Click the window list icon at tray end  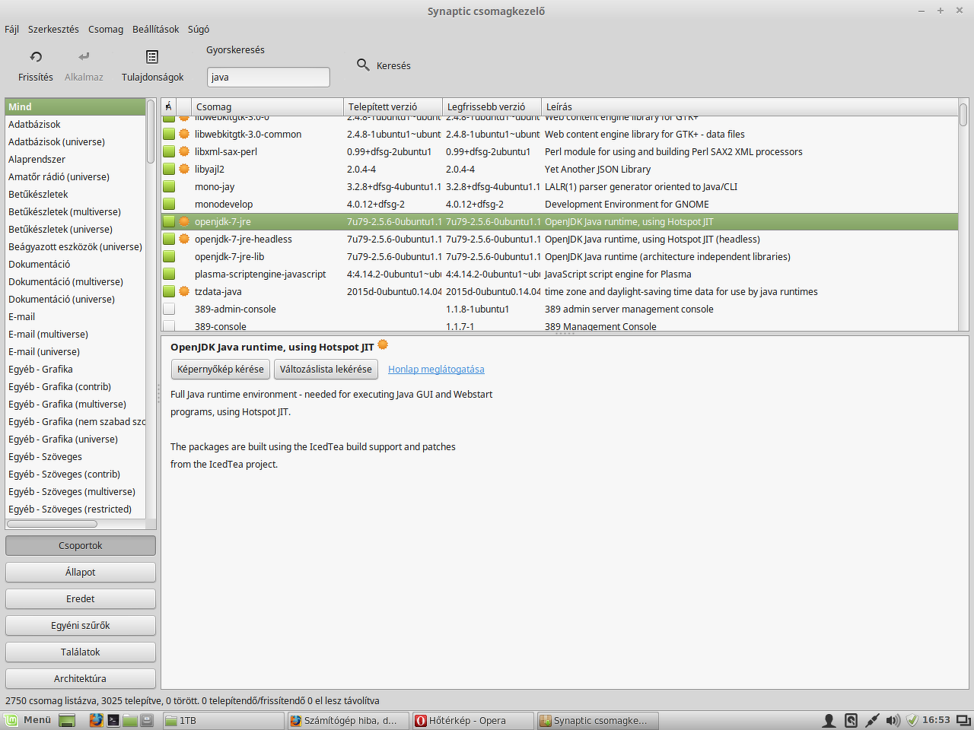963,720
